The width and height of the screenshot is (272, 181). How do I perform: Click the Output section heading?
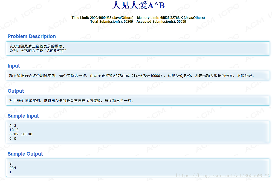pyautogui.click(x=16, y=91)
